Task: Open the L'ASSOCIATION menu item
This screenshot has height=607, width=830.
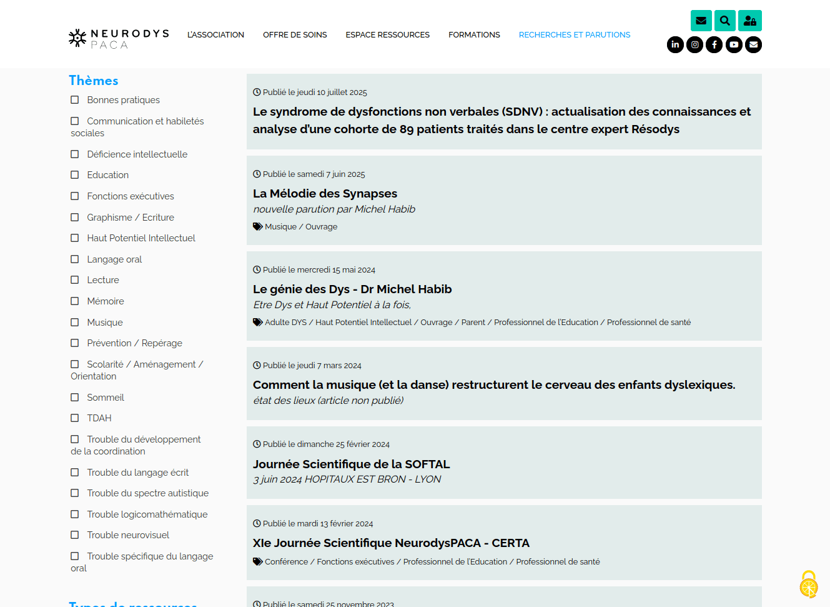Action: (x=215, y=35)
